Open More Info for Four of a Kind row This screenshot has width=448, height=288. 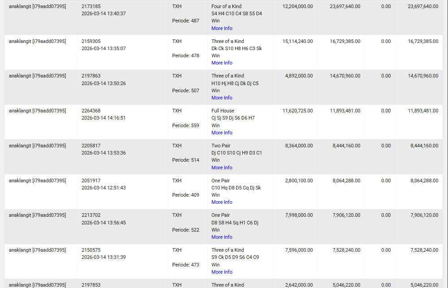click(x=222, y=28)
